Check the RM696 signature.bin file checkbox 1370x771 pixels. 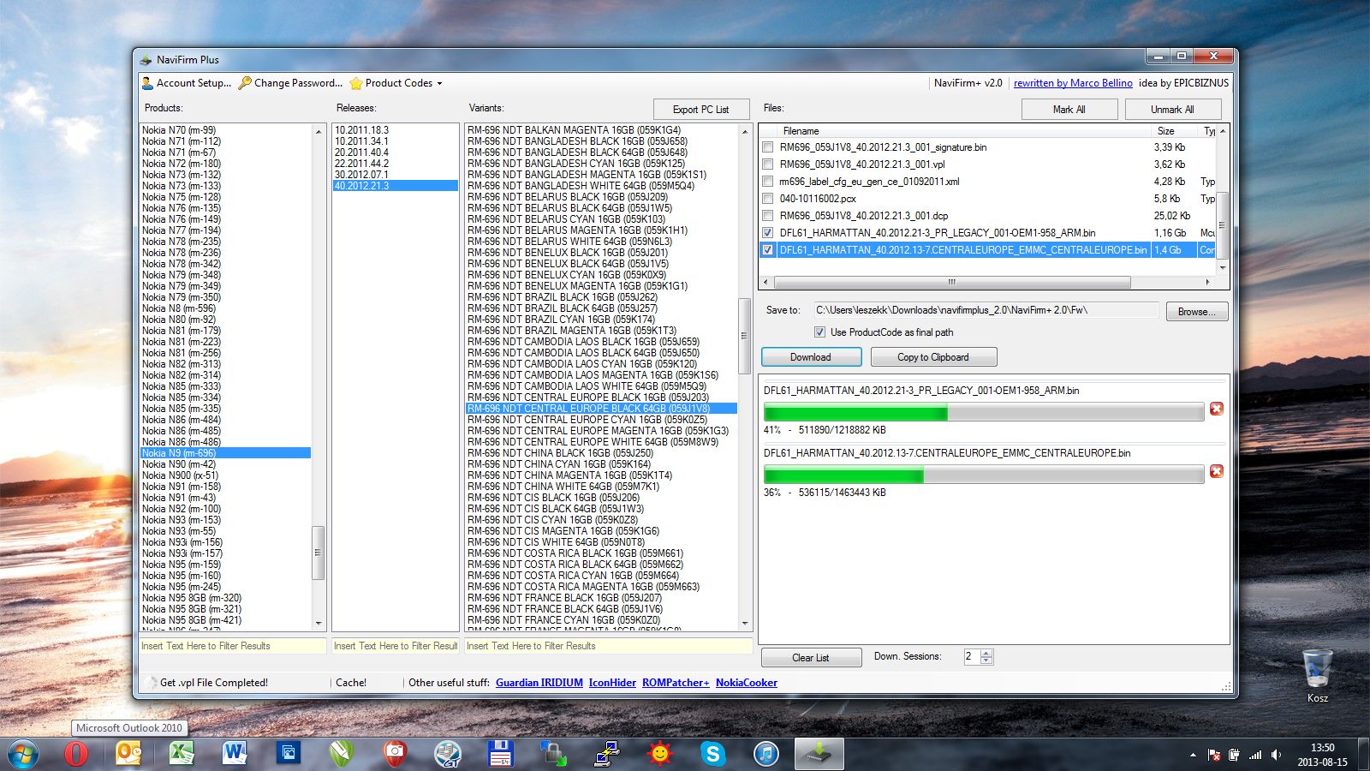click(768, 147)
